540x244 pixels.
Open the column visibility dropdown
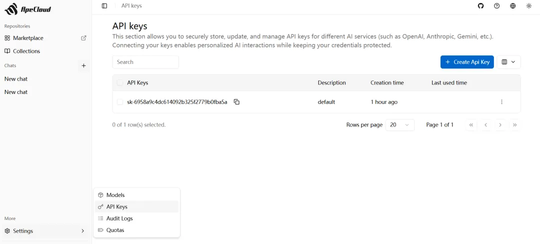[x=508, y=62]
